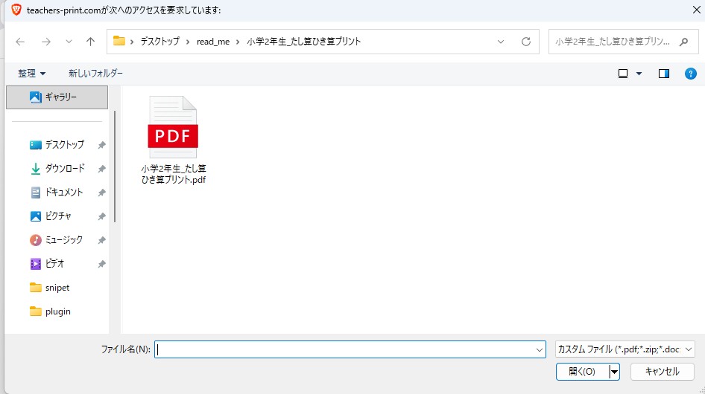Close the file dialog window

696,10
